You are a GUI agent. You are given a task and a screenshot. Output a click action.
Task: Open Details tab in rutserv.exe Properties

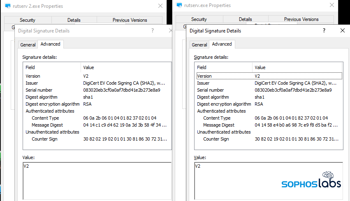(x=246, y=19)
